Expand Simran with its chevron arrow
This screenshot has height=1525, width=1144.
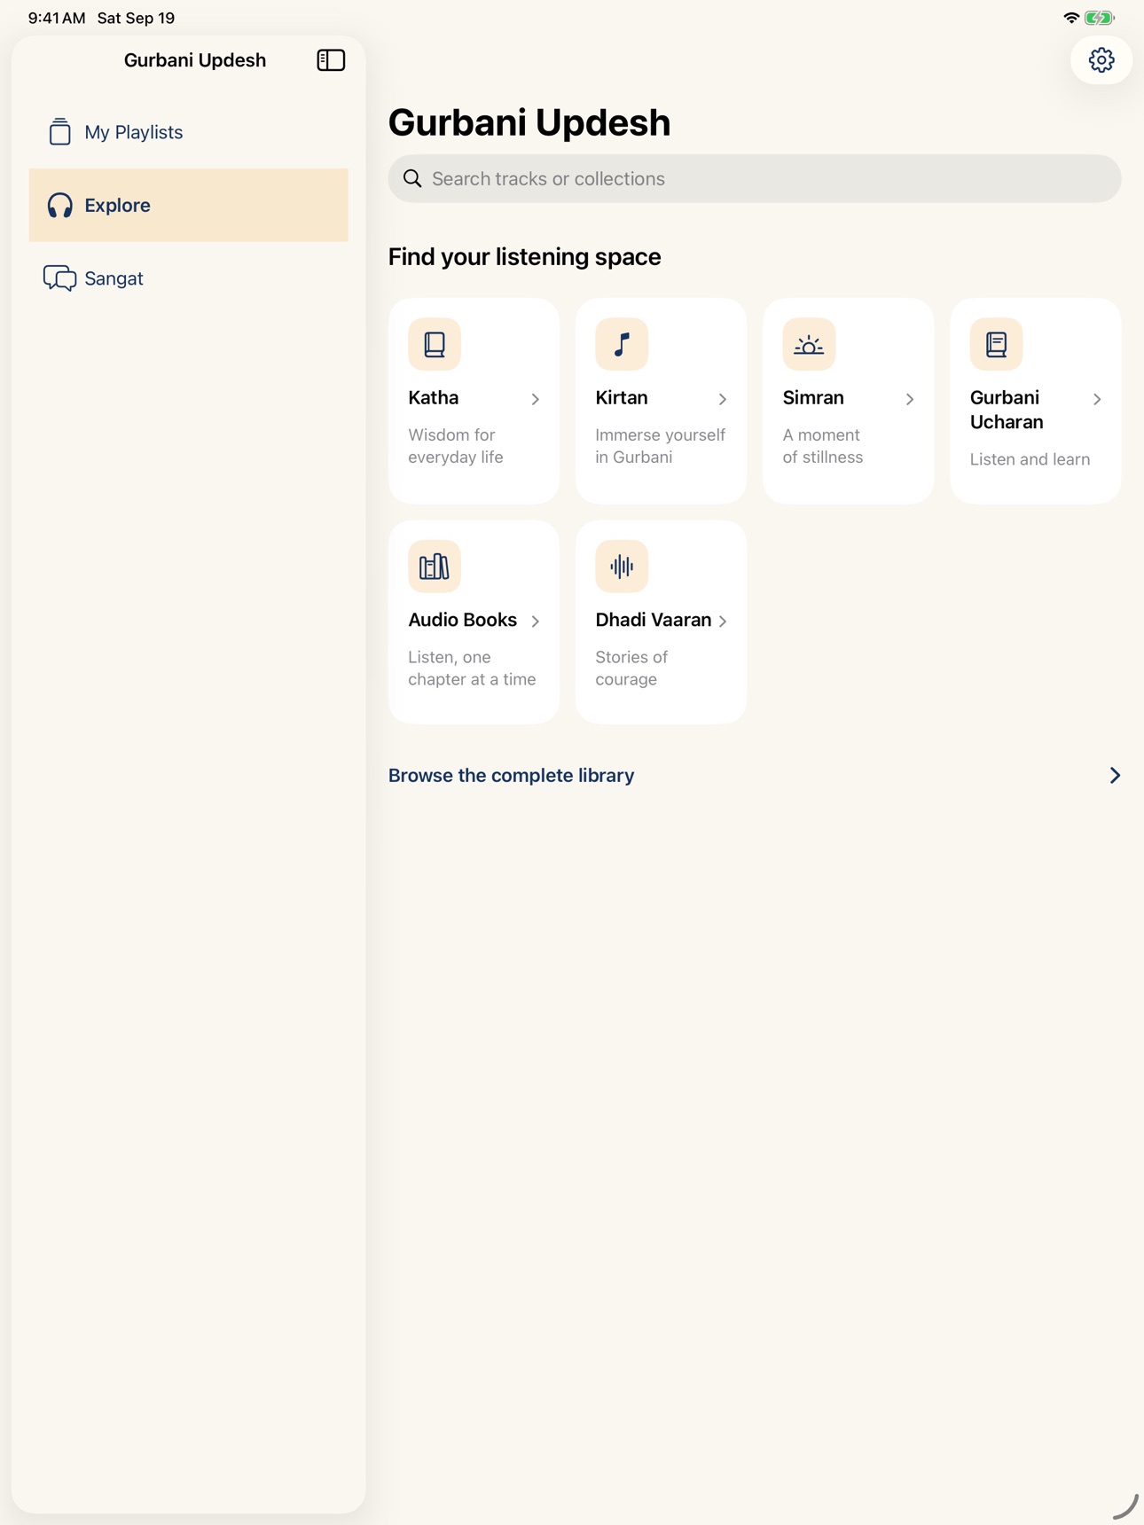(x=910, y=399)
